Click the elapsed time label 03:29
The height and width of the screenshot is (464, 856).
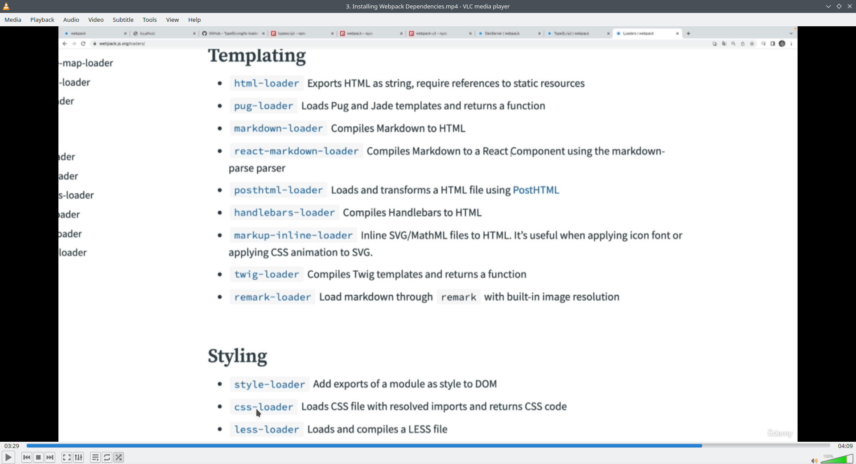coord(12,446)
